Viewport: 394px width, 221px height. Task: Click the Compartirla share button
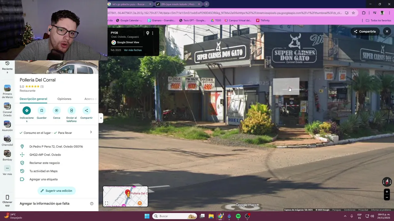[x=365, y=31]
